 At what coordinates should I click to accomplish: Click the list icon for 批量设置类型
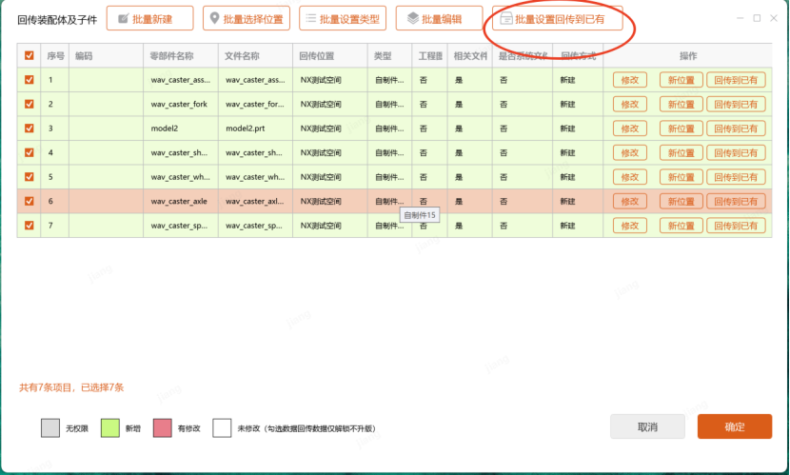(310, 18)
